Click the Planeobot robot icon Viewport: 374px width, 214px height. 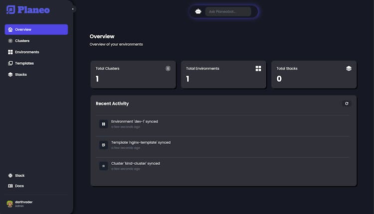tap(198, 11)
